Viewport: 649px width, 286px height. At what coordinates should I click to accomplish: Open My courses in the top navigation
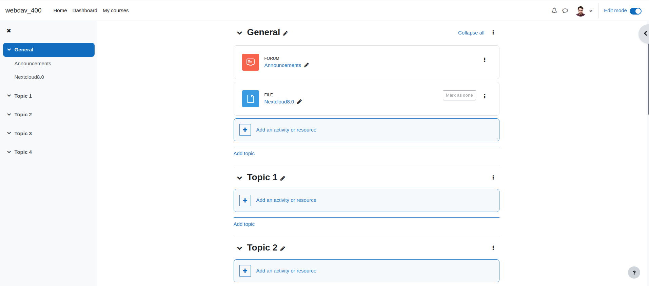point(116,10)
